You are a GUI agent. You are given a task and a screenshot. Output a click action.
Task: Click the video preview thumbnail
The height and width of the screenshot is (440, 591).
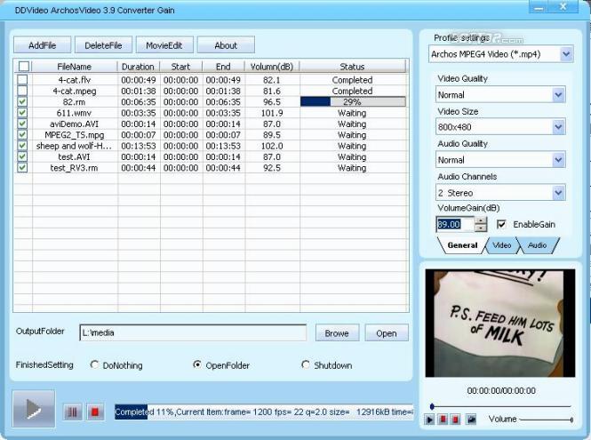click(x=500, y=323)
